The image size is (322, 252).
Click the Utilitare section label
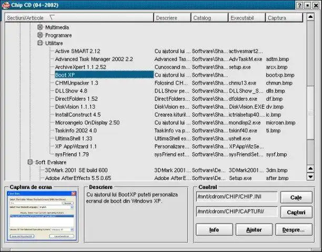(x=54, y=43)
